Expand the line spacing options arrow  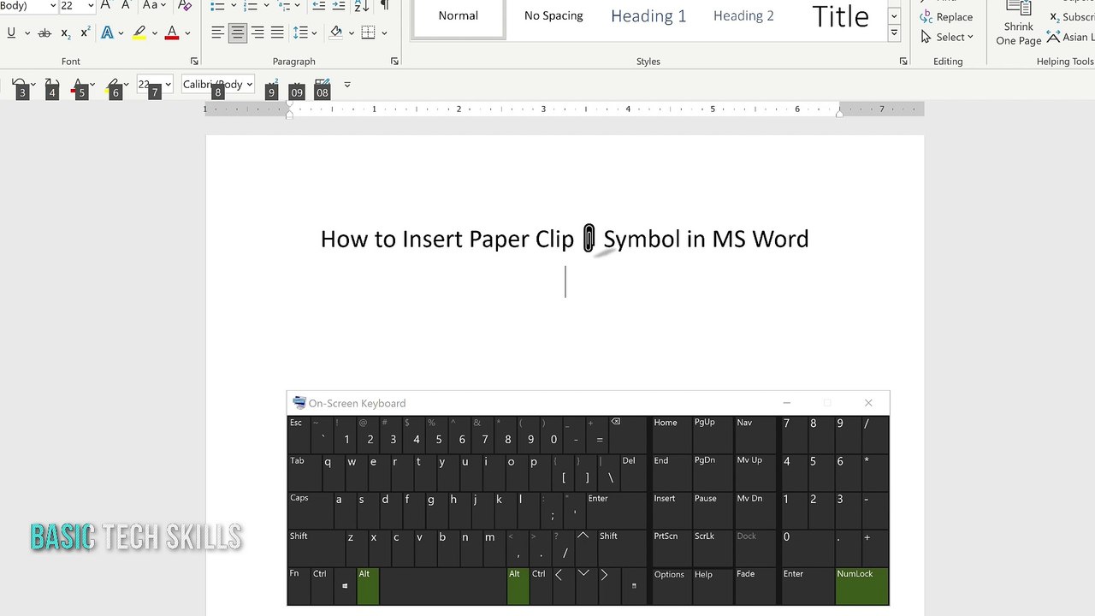click(314, 33)
